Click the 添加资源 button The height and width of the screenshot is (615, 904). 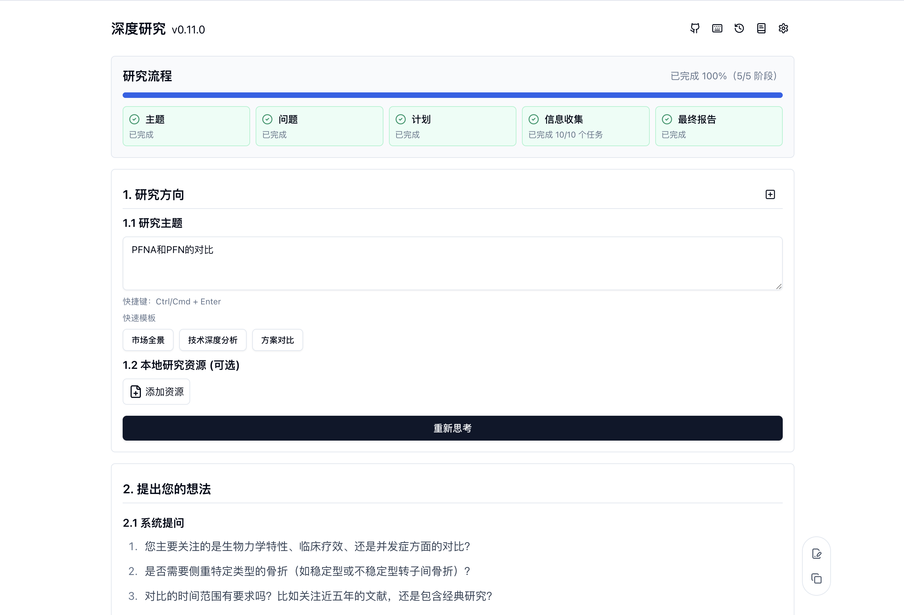coord(156,392)
